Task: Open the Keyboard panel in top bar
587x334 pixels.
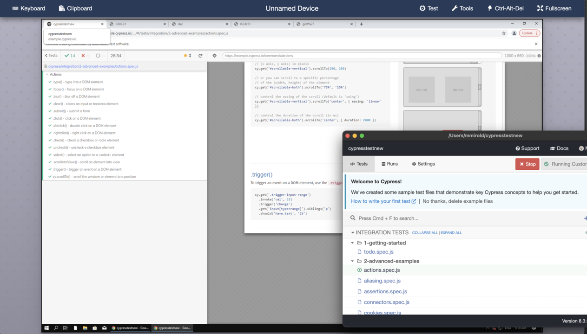Action: pyautogui.click(x=29, y=8)
